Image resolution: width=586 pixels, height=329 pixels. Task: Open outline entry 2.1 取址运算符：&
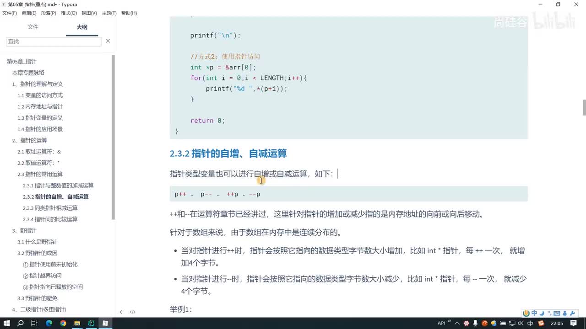point(39,152)
